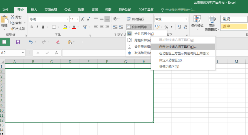Choose 折叠功能区 menu item
This screenshot has width=248, height=135.
[183, 67]
